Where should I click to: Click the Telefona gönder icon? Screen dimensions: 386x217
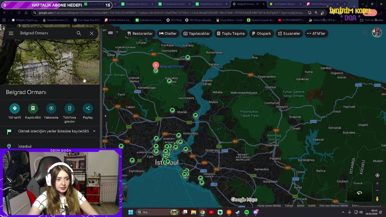pyautogui.click(x=70, y=108)
